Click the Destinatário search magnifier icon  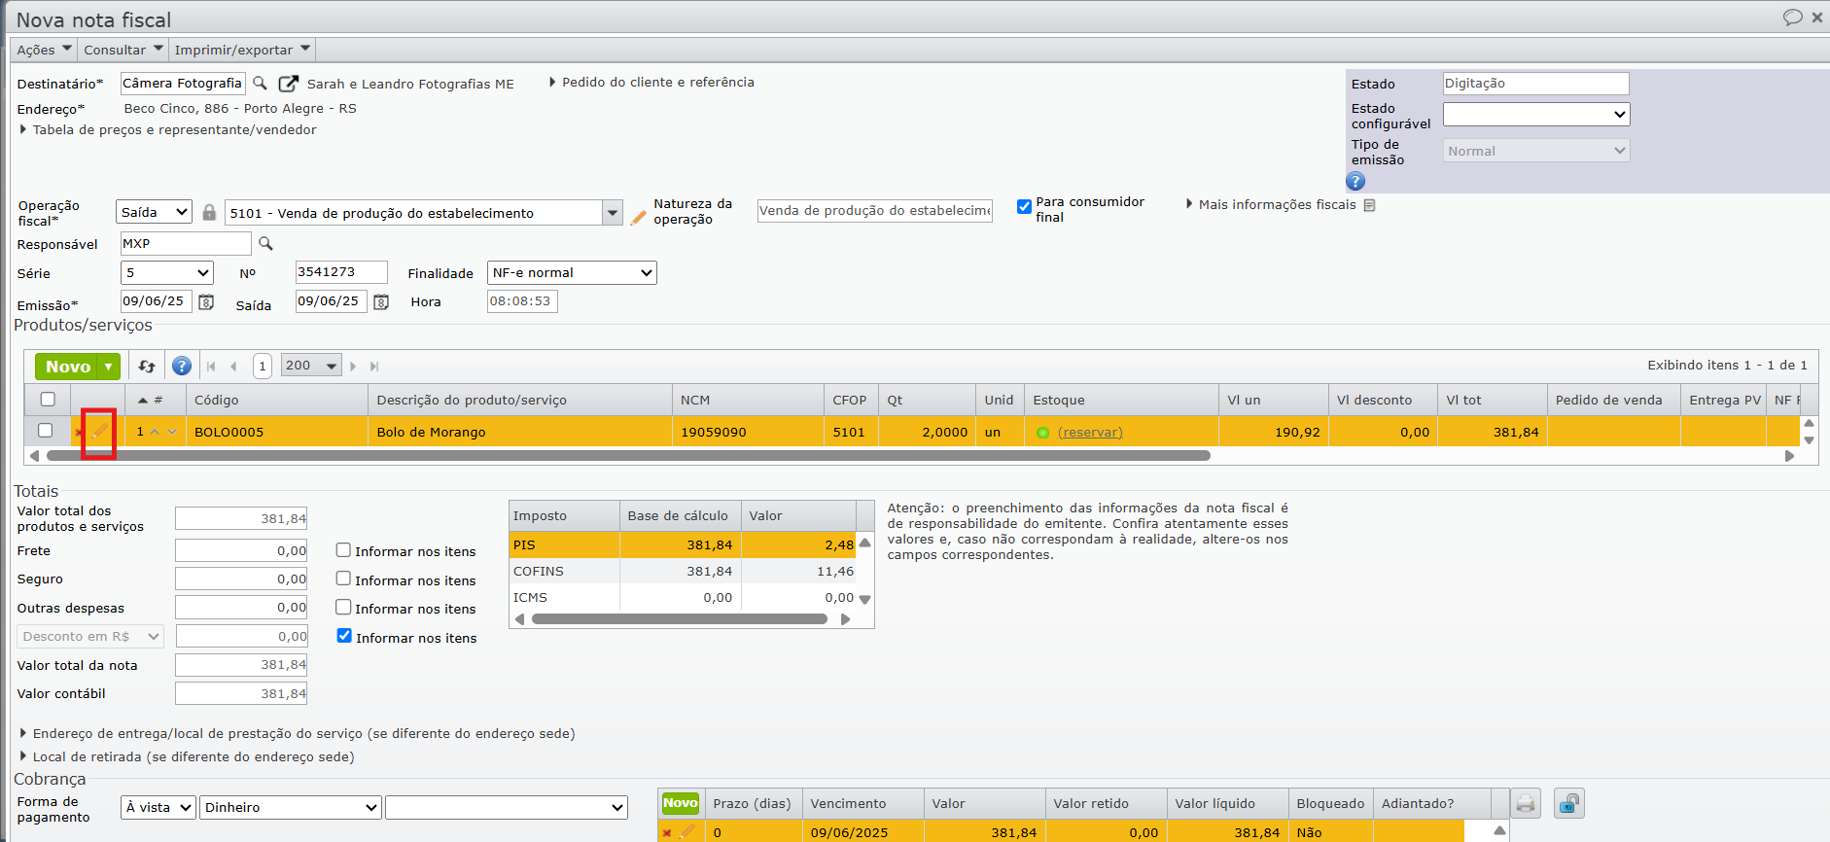point(260,84)
